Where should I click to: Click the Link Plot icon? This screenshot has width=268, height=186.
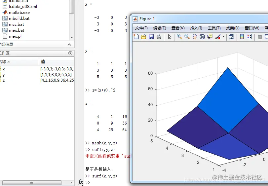231,37
